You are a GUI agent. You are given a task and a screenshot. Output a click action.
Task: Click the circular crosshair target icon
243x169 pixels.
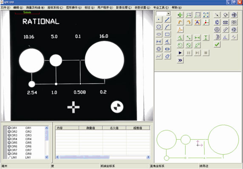tap(234, 15)
